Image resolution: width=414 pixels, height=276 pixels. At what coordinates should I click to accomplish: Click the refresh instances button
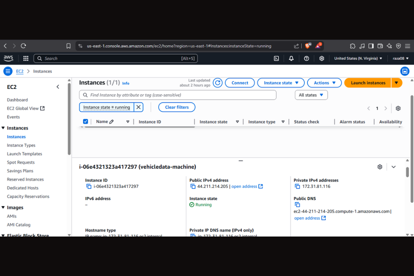click(218, 83)
